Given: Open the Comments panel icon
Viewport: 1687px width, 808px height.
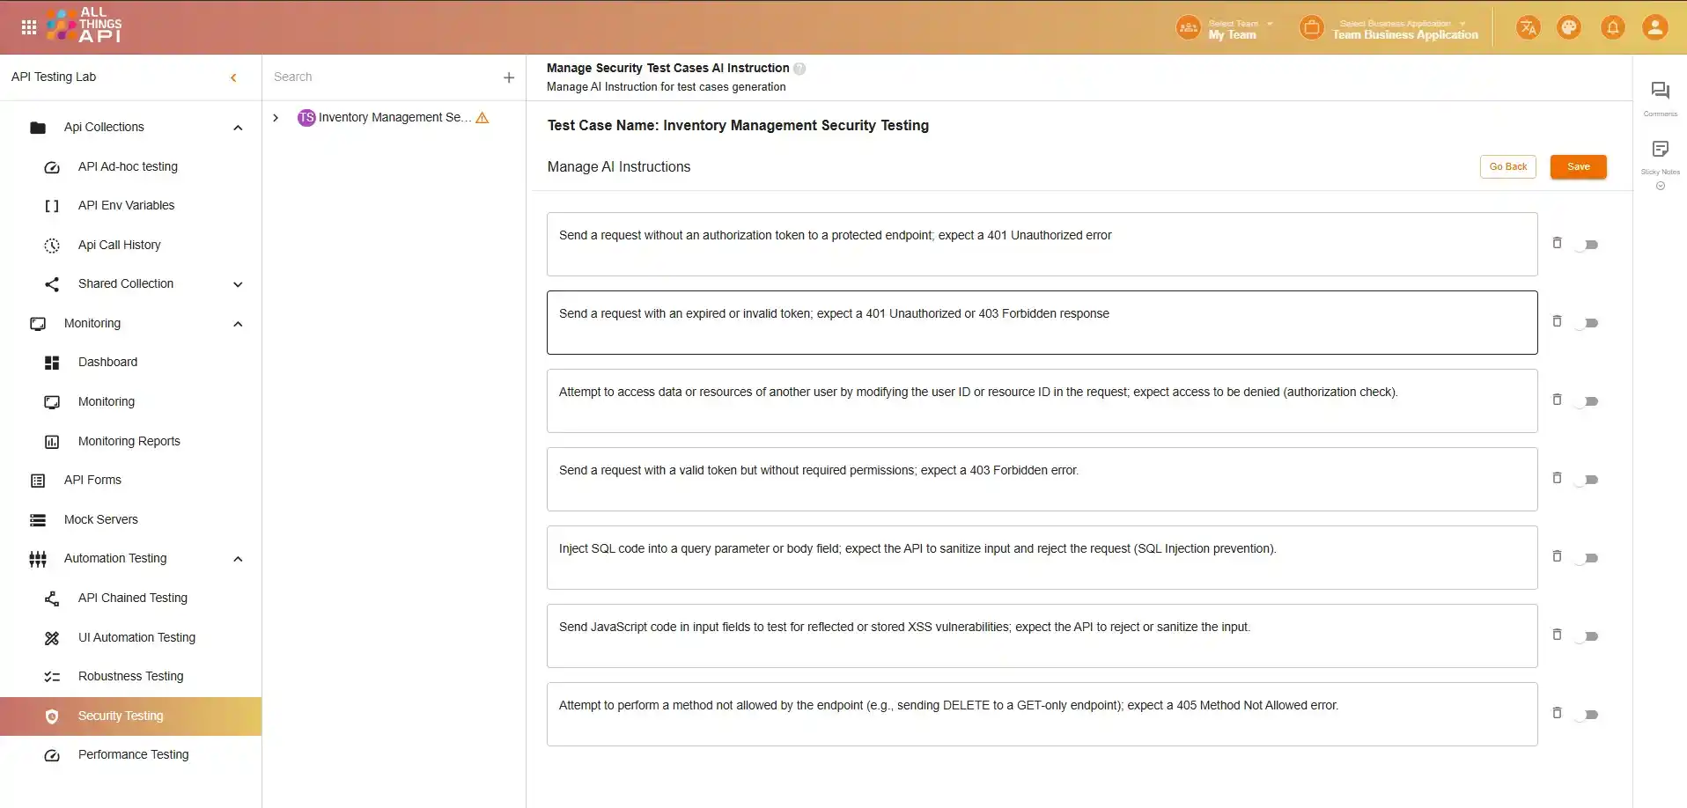Looking at the screenshot, I should [1660, 91].
